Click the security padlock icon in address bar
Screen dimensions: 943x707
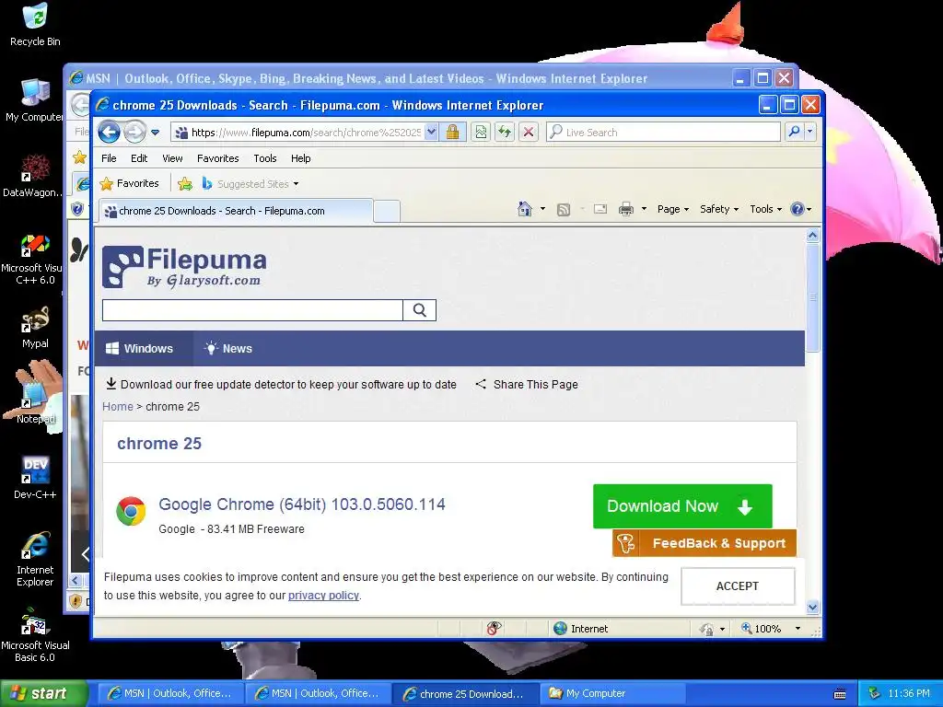point(453,133)
